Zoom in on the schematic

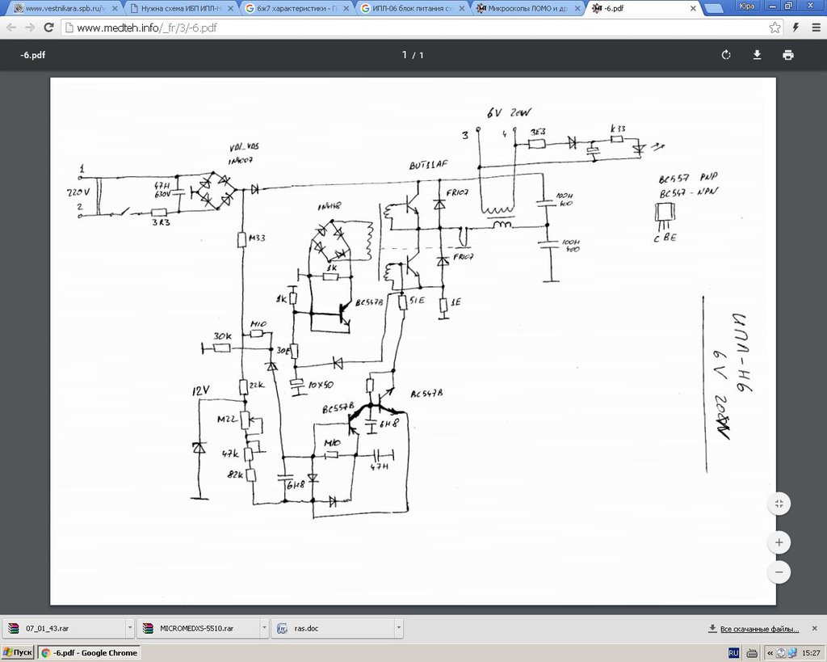click(x=779, y=542)
